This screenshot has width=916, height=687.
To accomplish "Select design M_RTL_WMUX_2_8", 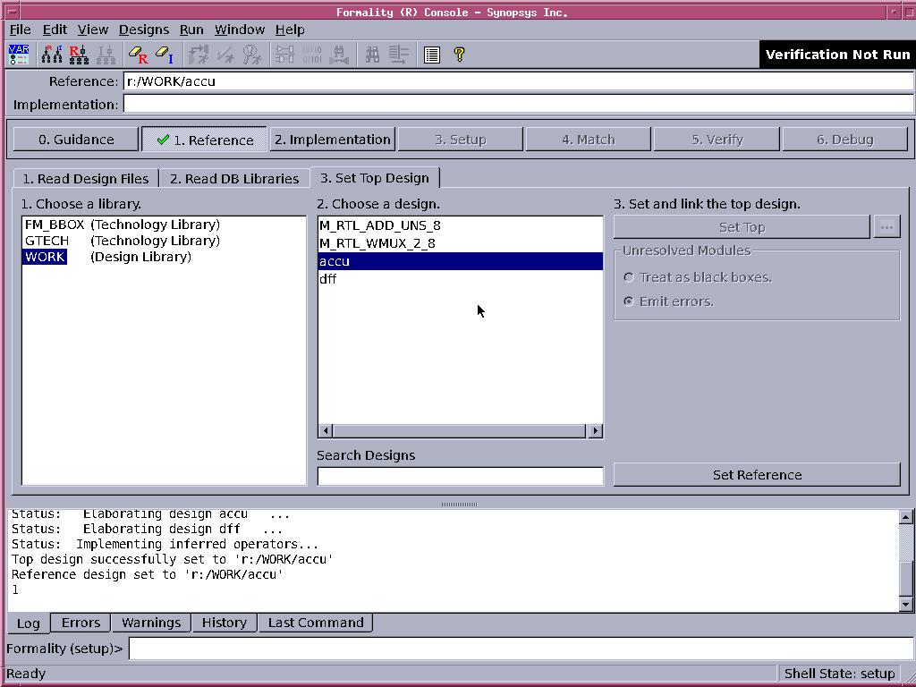I will (461, 243).
